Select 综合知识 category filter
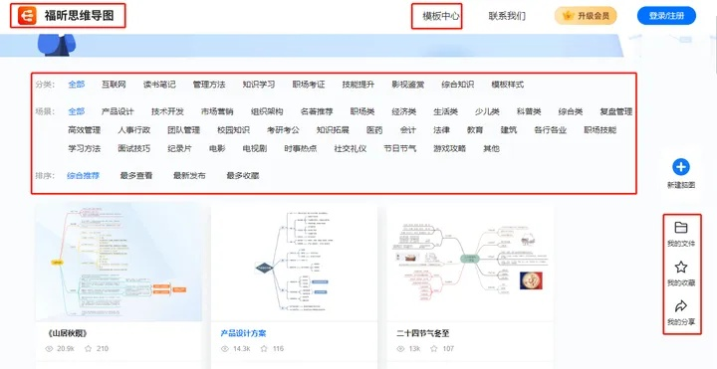The width and height of the screenshot is (717, 369). pyautogui.click(x=458, y=85)
